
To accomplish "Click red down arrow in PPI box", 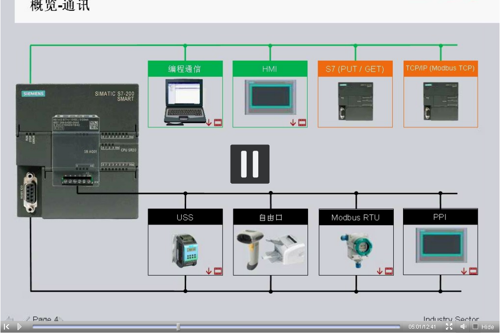I will tap(464, 271).
